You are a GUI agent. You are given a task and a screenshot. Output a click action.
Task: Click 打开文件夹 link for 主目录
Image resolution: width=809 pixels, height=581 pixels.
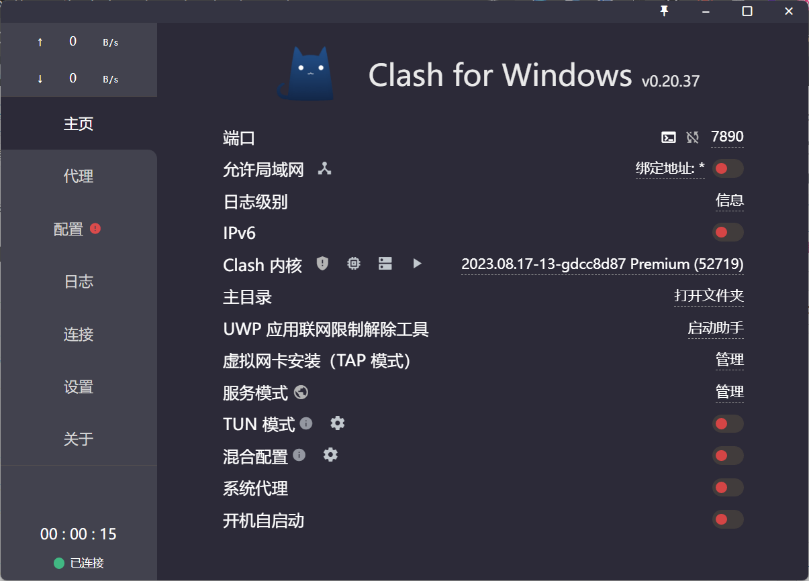(x=708, y=296)
